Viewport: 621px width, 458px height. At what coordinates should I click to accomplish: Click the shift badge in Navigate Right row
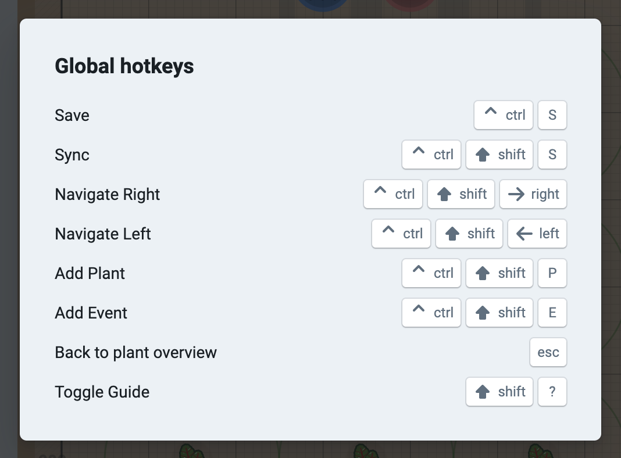pos(461,194)
